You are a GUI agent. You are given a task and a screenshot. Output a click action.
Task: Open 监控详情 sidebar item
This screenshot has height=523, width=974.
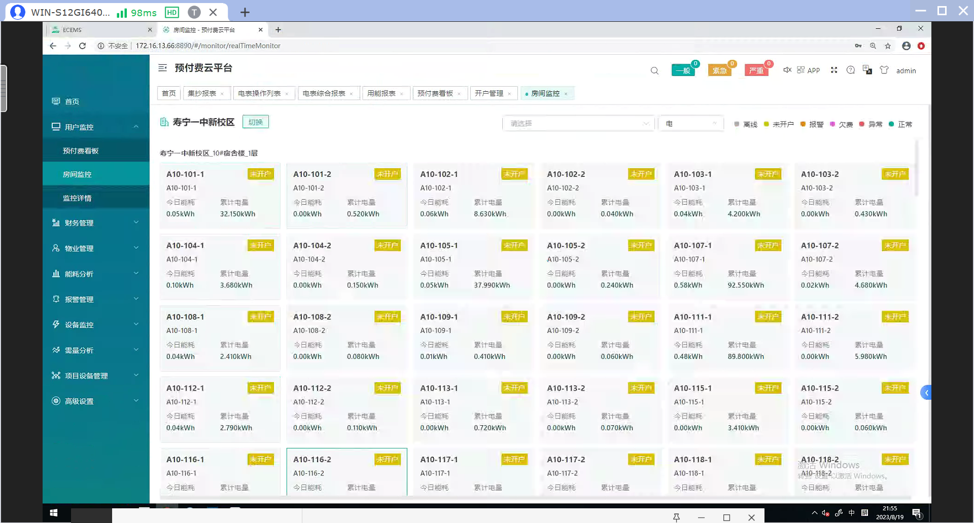96,198
